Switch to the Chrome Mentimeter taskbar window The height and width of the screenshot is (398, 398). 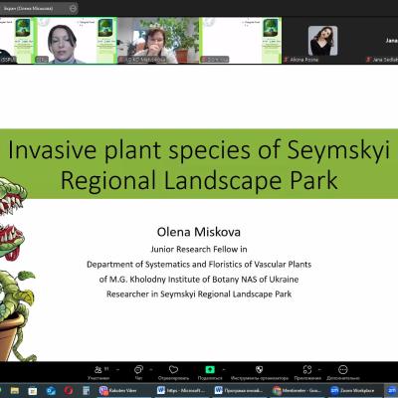(297, 390)
